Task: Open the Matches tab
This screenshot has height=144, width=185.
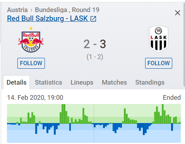Action: point(114,82)
